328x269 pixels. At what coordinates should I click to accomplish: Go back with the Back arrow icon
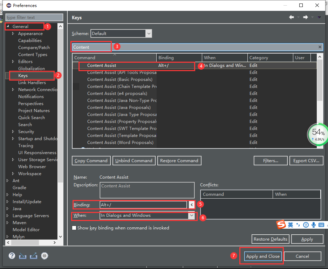pyautogui.click(x=292, y=17)
